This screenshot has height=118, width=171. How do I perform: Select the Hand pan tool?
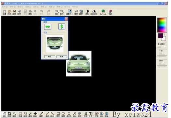click(5, 114)
